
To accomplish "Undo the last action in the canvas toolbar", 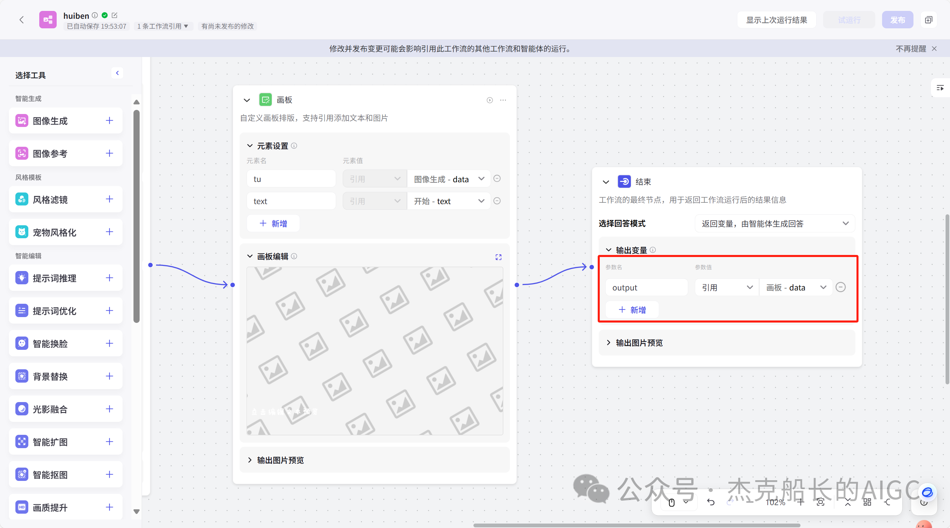I will pos(711,502).
